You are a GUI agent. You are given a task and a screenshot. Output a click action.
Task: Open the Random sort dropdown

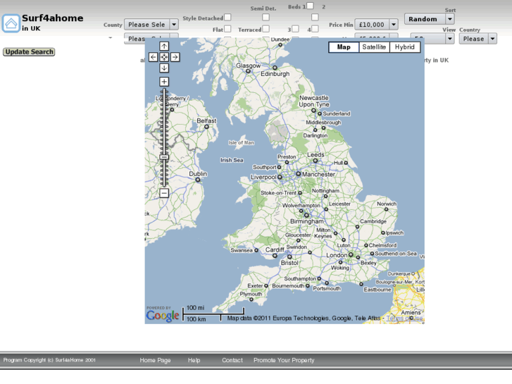[429, 19]
